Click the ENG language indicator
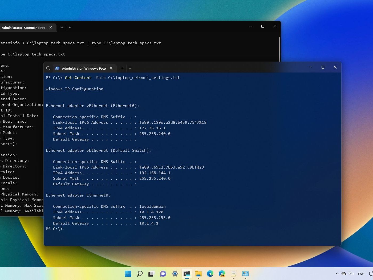This screenshot has width=373, height=280. 361,274
